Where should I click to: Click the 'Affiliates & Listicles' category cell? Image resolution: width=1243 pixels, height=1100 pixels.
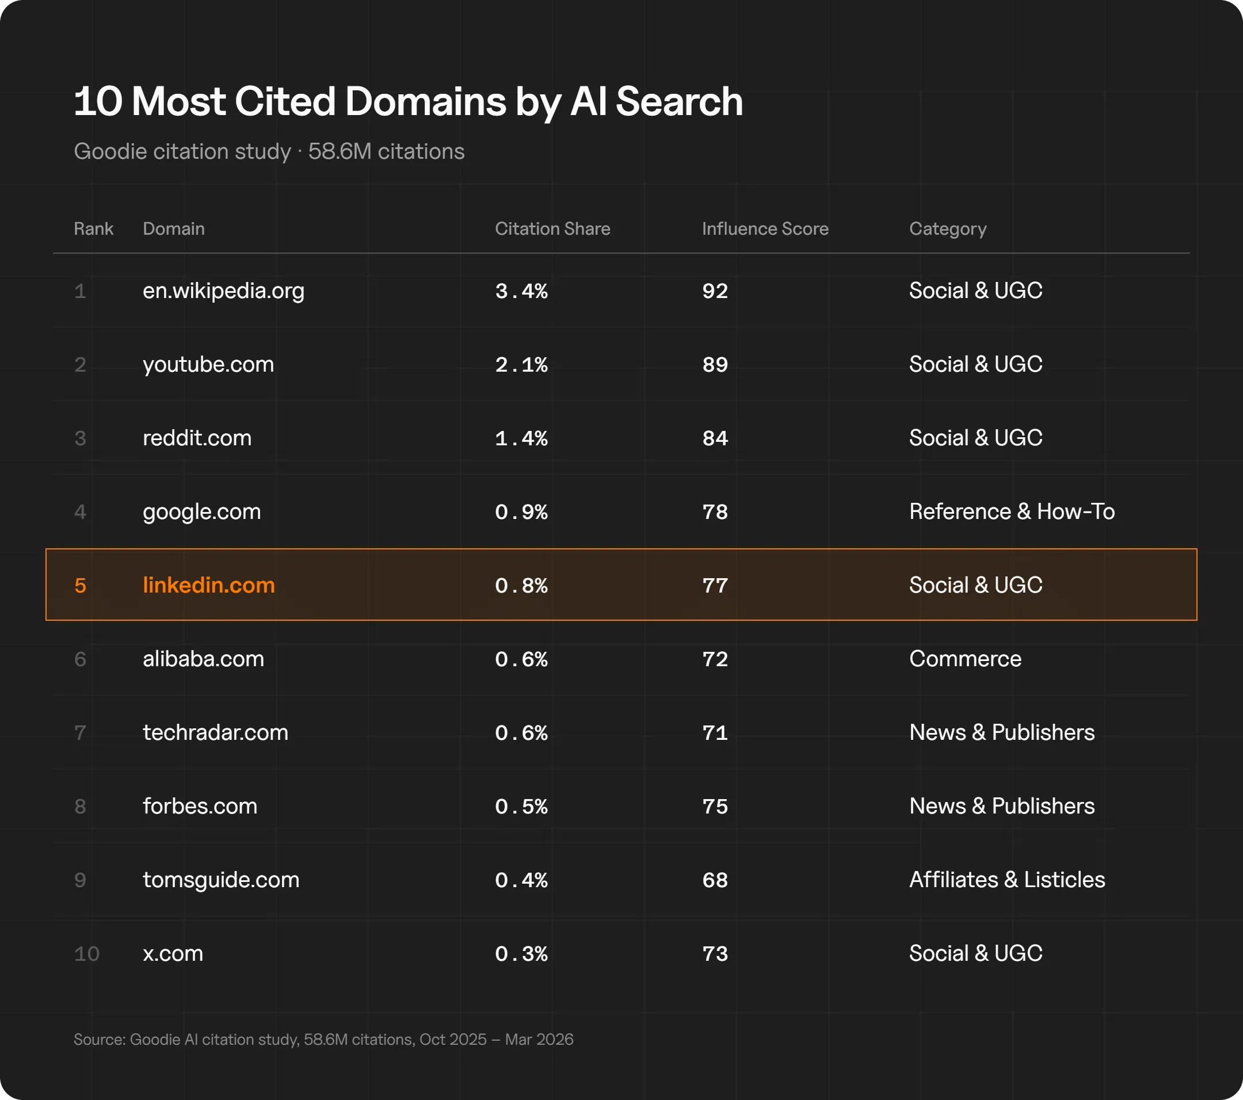coord(1007,879)
